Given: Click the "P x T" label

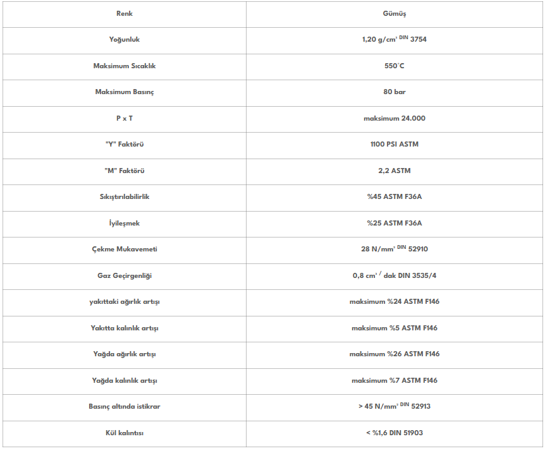Looking at the screenshot, I should pyautogui.click(x=125, y=118).
